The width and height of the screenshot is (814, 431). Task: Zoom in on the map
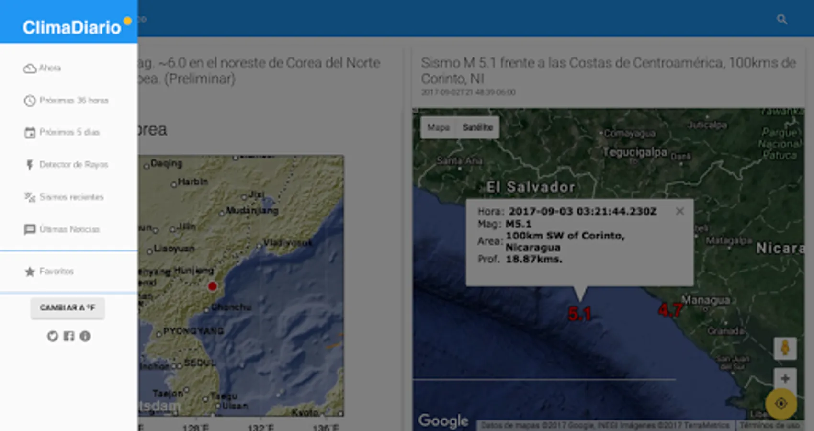(x=785, y=379)
